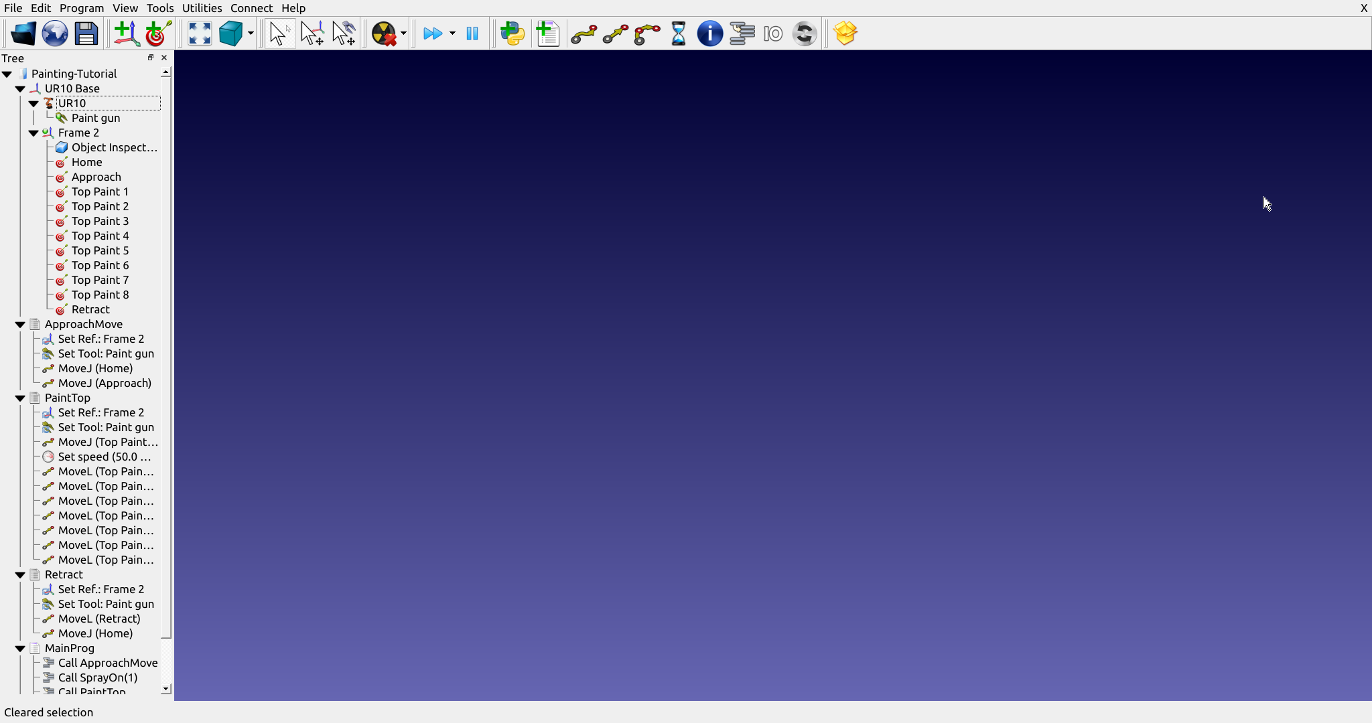Open the Utilities menu
This screenshot has height=723, width=1372.
point(202,8)
